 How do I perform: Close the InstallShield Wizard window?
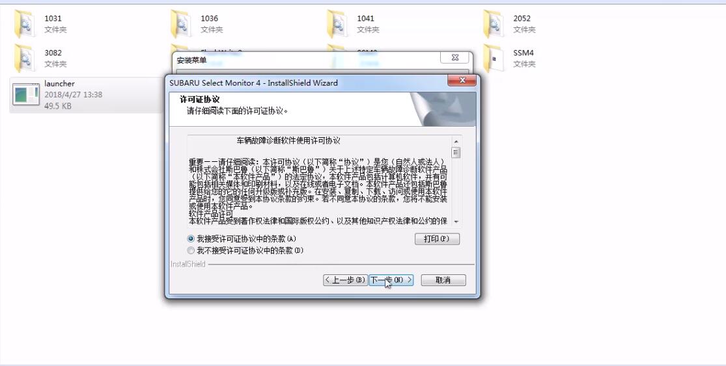coord(462,81)
